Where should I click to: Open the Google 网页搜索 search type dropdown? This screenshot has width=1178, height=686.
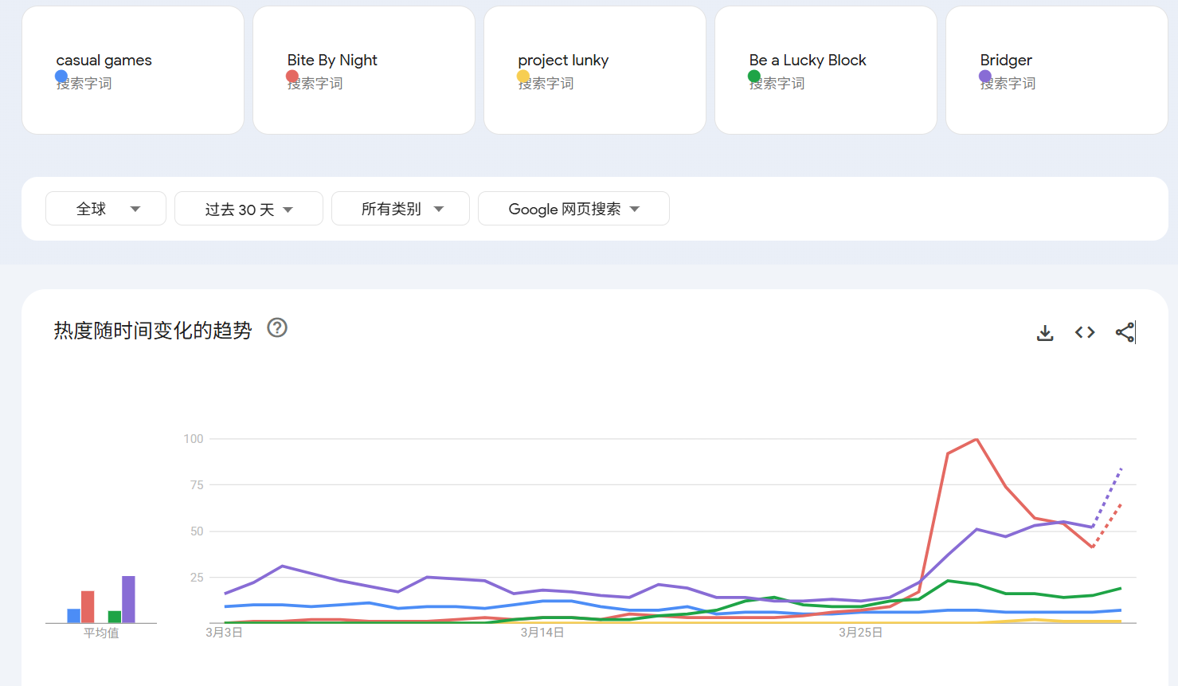pos(573,209)
